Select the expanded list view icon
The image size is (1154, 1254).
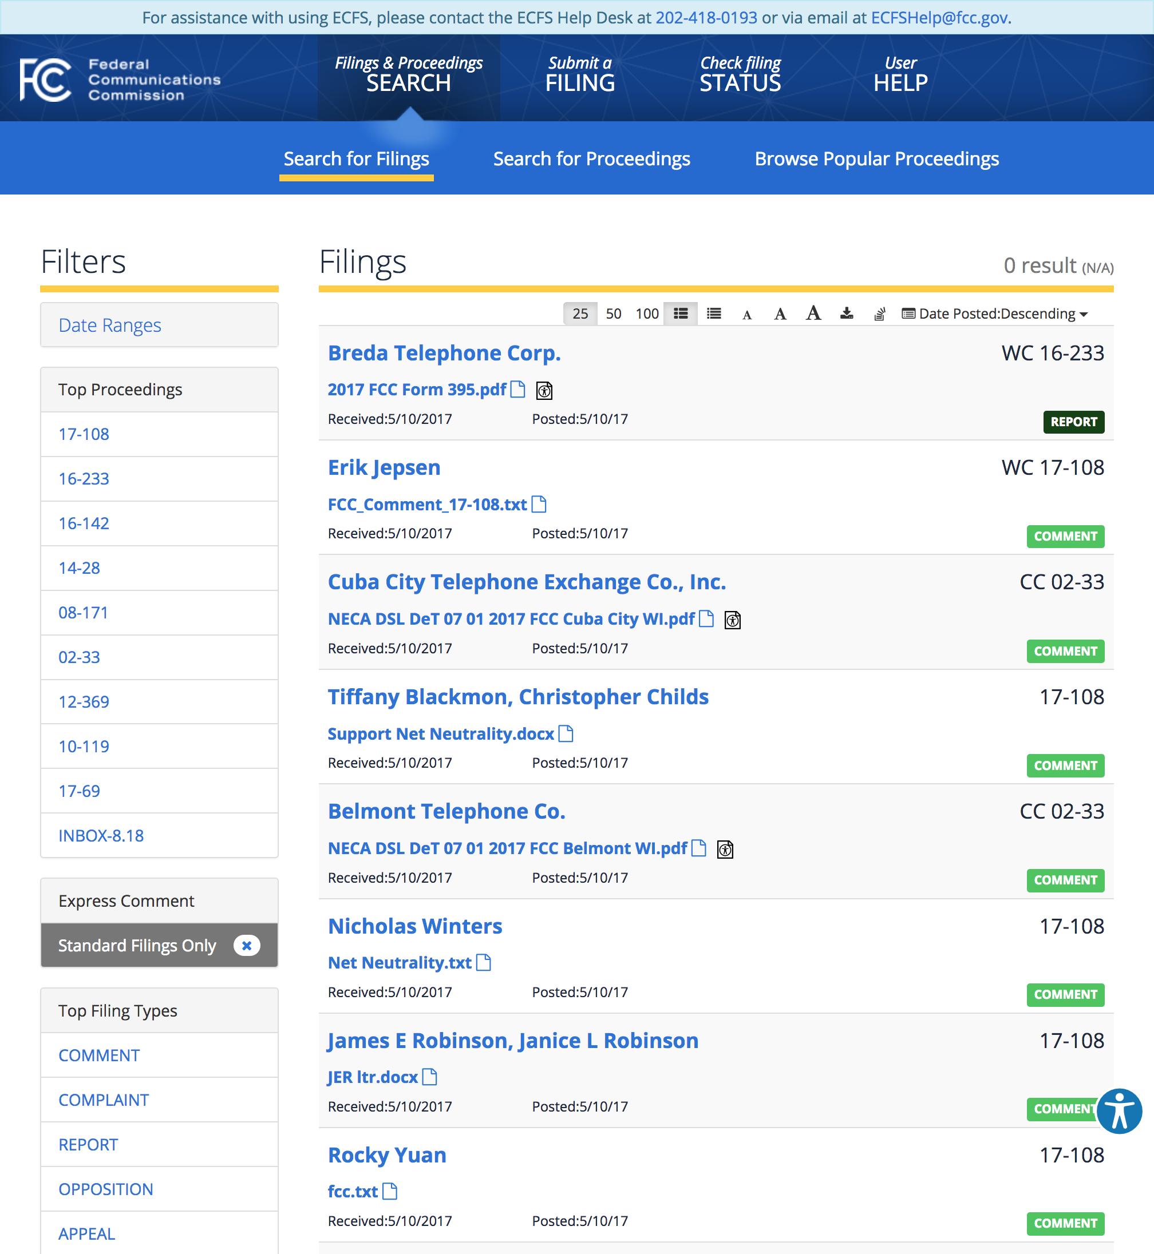coord(681,313)
